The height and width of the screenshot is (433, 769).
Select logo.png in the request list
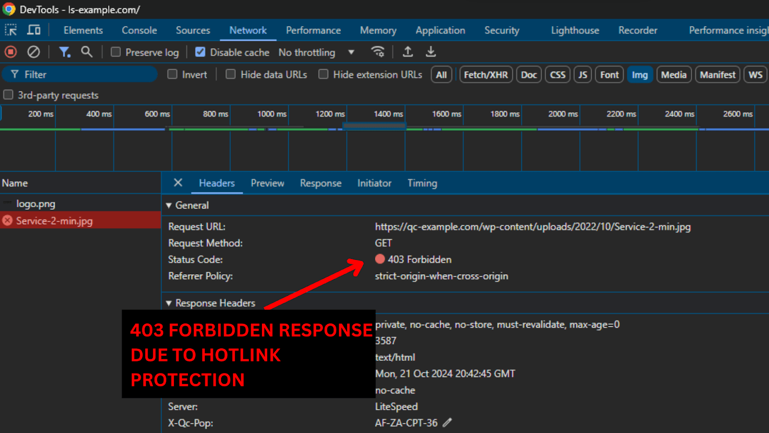pos(36,204)
